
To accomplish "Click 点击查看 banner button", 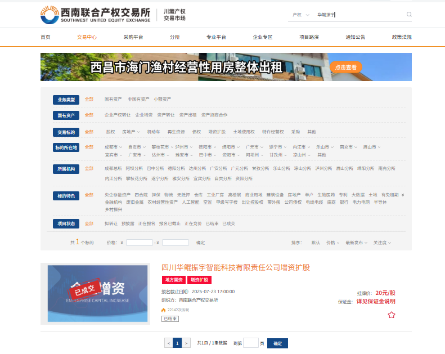I will coord(345,68).
